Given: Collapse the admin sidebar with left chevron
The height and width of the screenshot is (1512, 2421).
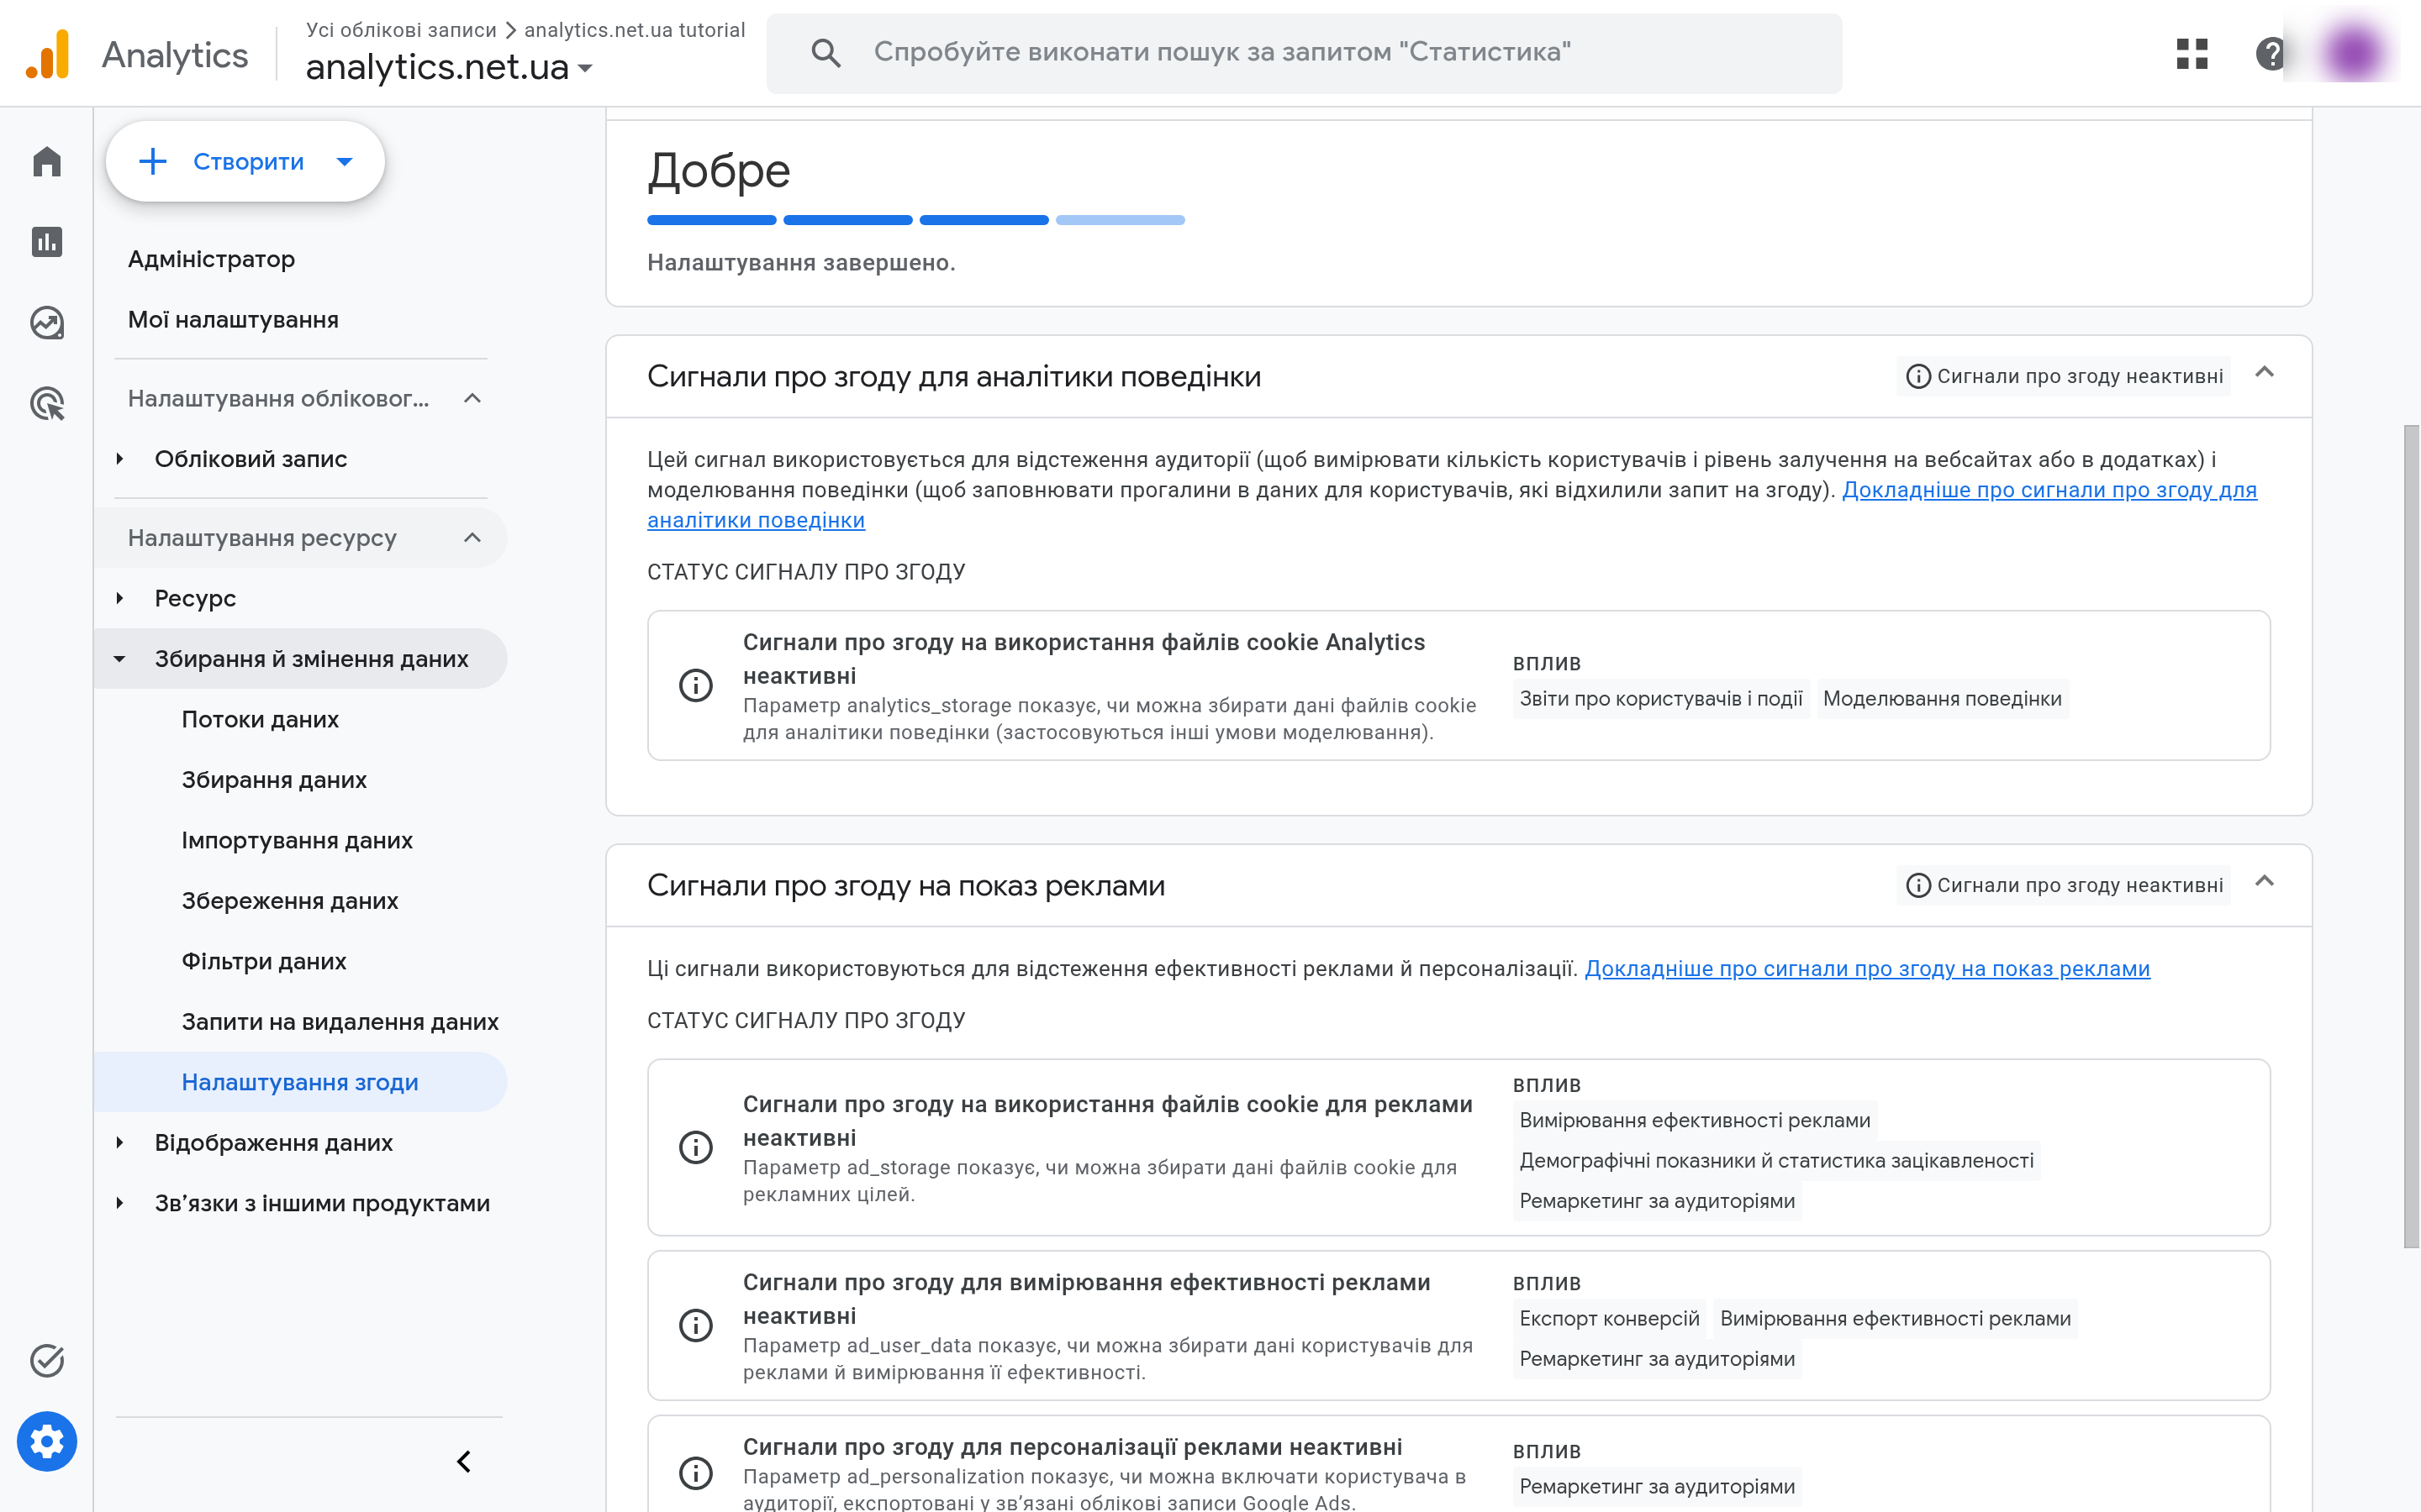Looking at the screenshot, I should tap(464, 1462).
